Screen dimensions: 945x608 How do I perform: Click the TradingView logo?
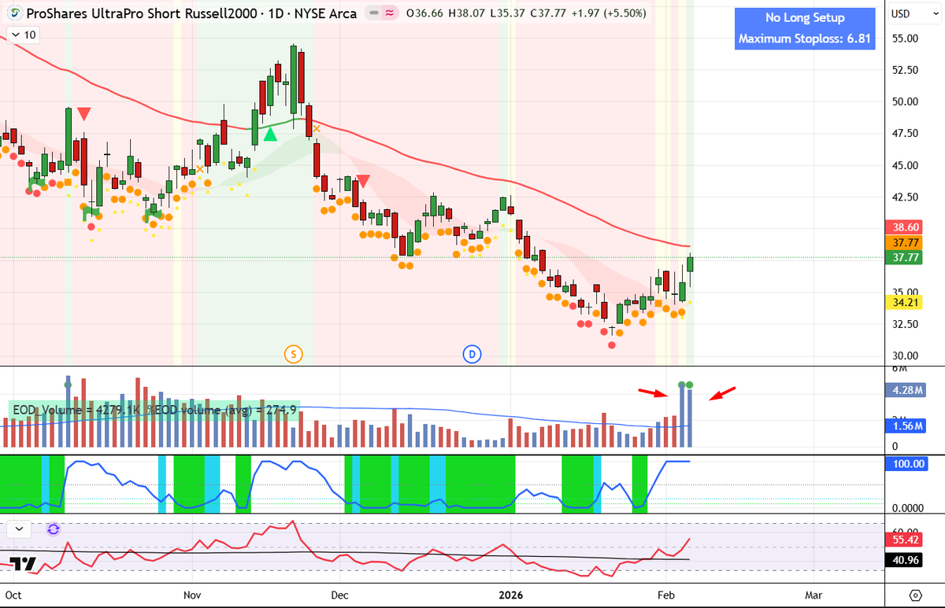coord(23,563)
